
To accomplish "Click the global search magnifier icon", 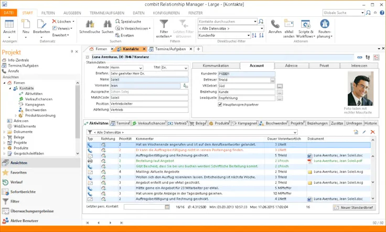I will [x=368, y=13].
